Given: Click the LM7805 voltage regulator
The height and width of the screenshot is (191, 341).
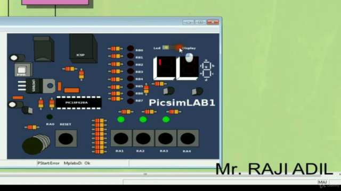Looking at the screenshot, I should pyautogui.click(x=37, y=86).
